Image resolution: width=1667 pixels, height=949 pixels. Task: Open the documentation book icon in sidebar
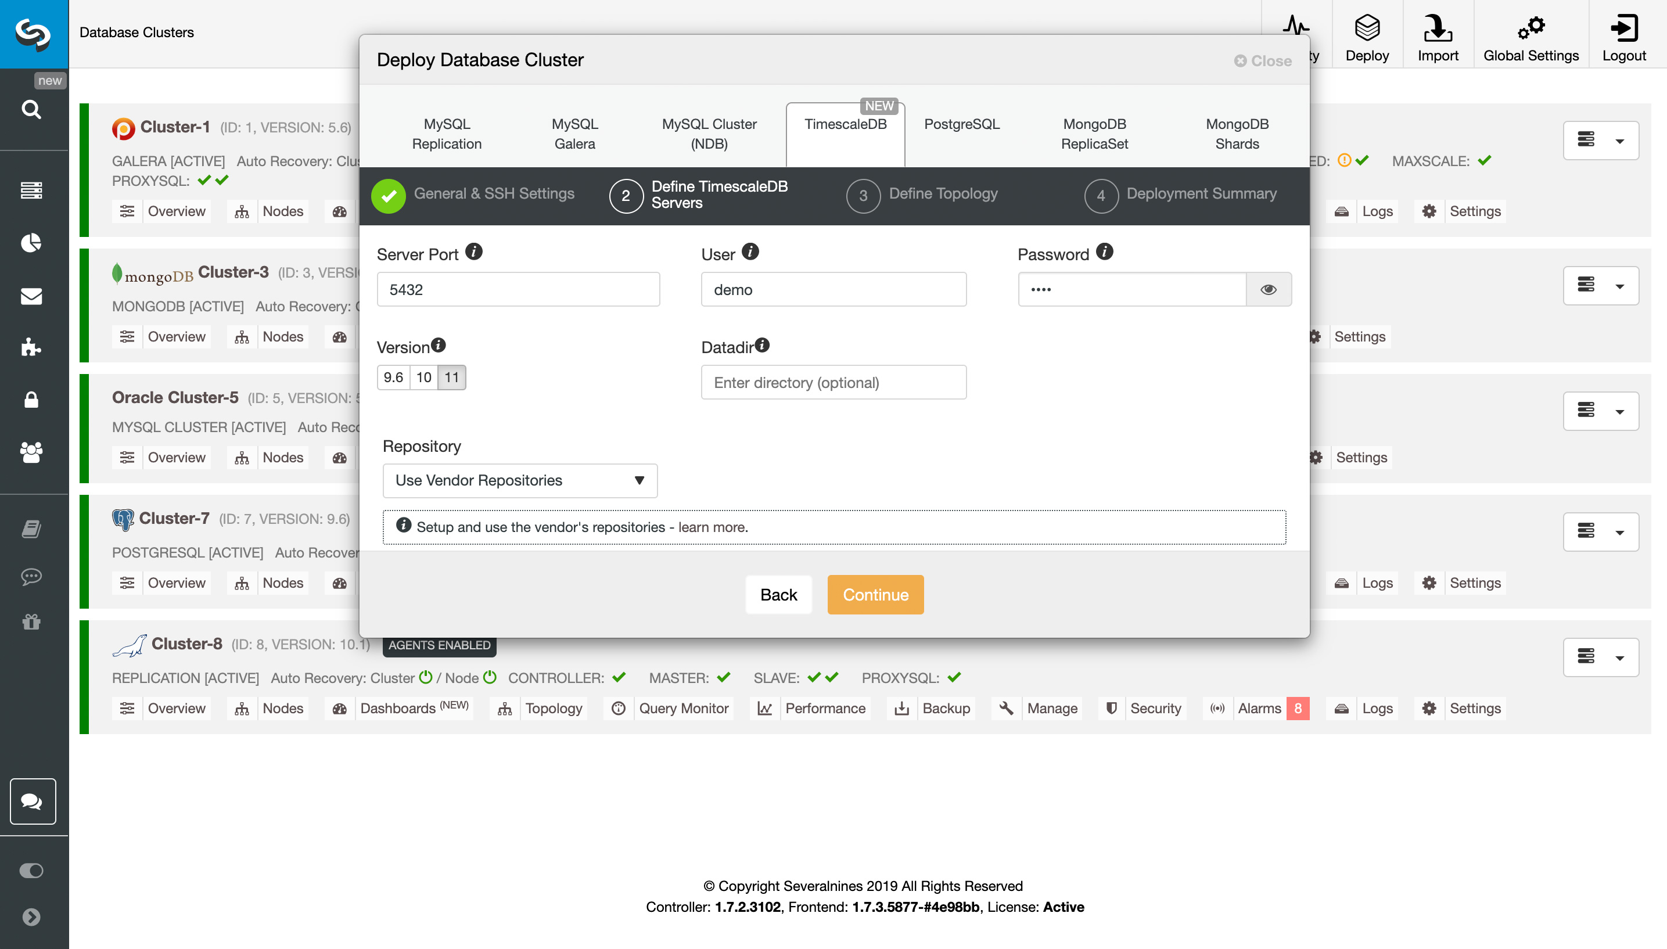coord(31,529)
